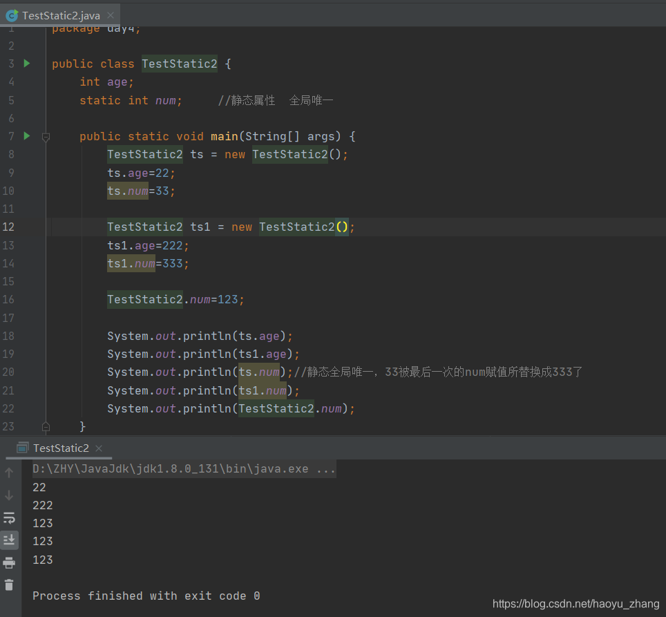Image resolution: width=666 pixels, height=617 pixels.
Task: Click line number 16 in the gutter
Action: [x=8, y=300]
